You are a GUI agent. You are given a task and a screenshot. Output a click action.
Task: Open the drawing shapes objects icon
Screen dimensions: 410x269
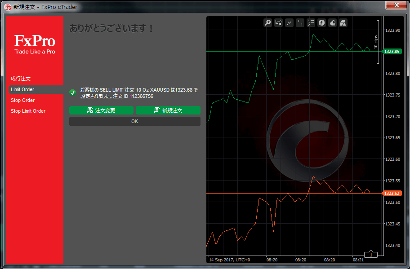(343, 23)
